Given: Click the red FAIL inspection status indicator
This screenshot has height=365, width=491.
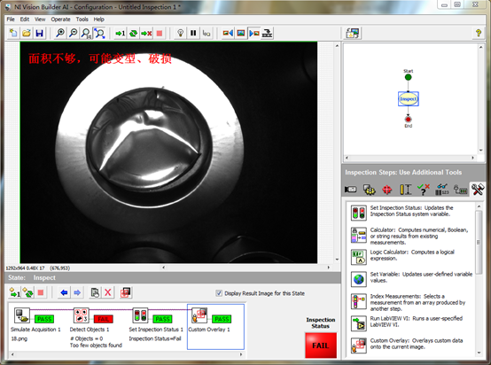Looking at the screenshot, I should pos(321,346).
